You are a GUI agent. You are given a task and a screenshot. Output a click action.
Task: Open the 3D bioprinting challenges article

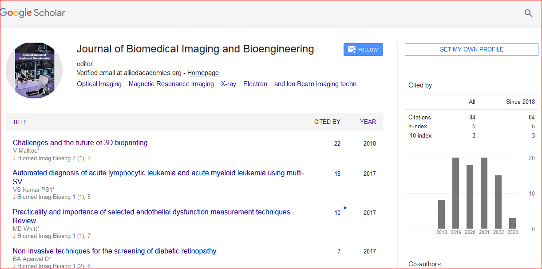tap(81, 142)
